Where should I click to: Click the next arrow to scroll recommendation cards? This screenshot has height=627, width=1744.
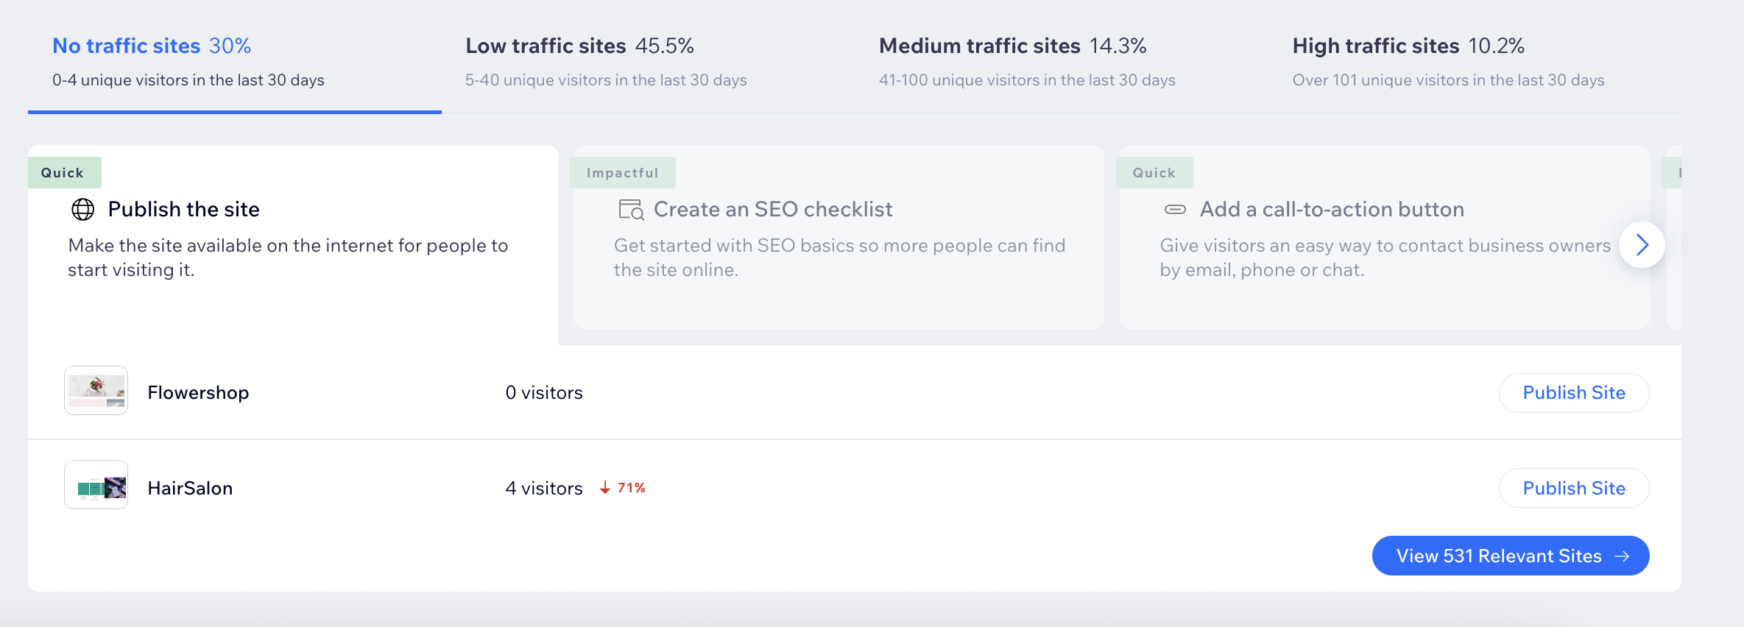pos(1642,245)
